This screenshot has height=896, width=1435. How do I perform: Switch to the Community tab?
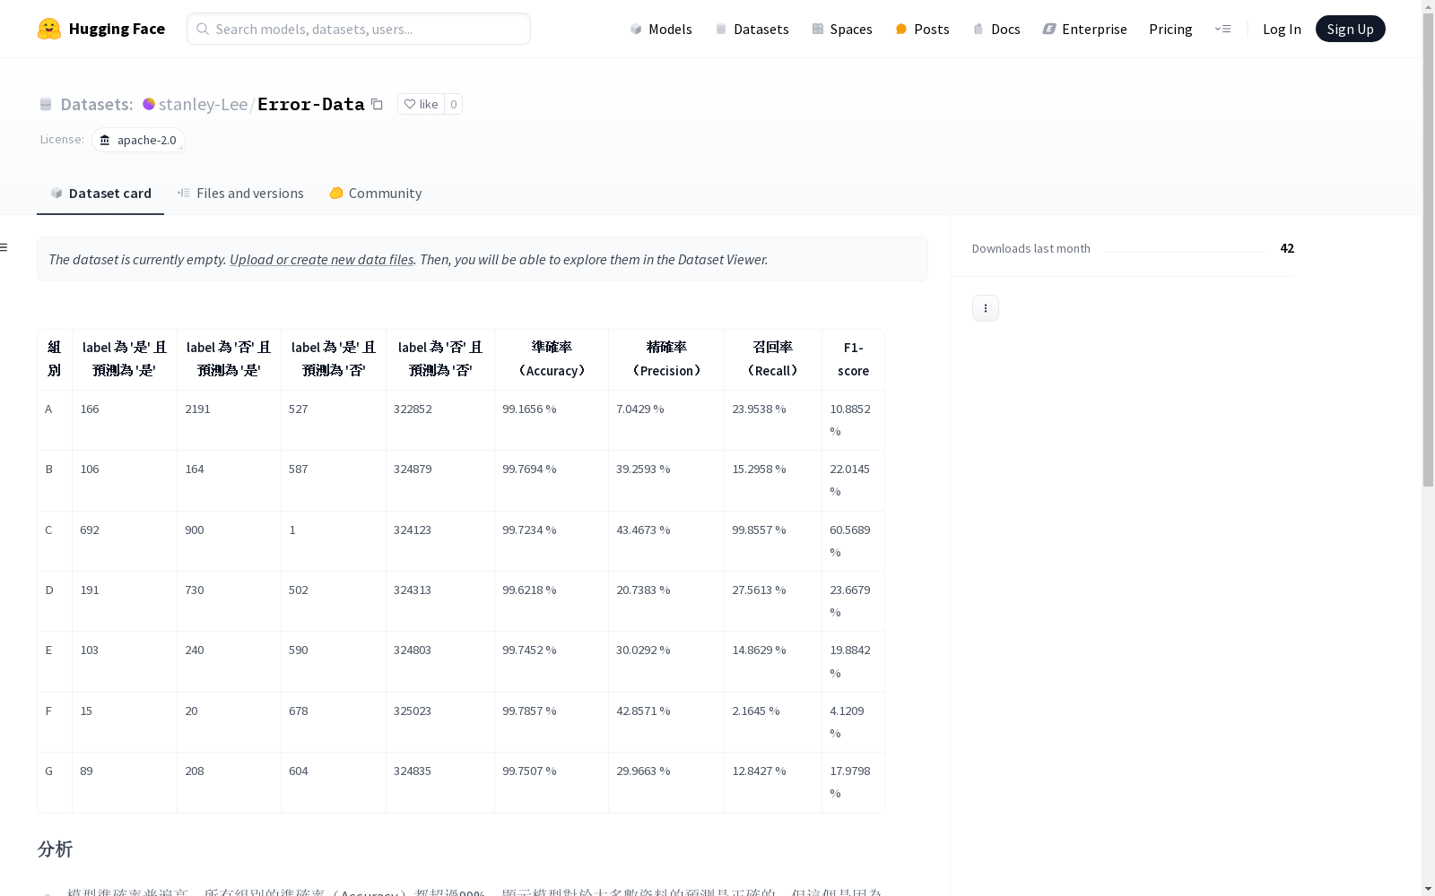375,193
